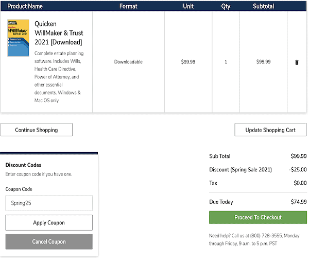Select the quantity value 1 in Qty column
Viewport: 309px width, 258px height.
click(x=226, y=62)
